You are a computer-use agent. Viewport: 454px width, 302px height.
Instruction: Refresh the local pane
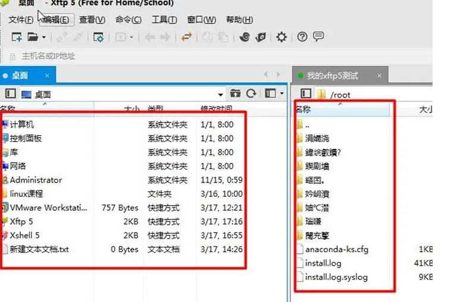pos(251,93)
